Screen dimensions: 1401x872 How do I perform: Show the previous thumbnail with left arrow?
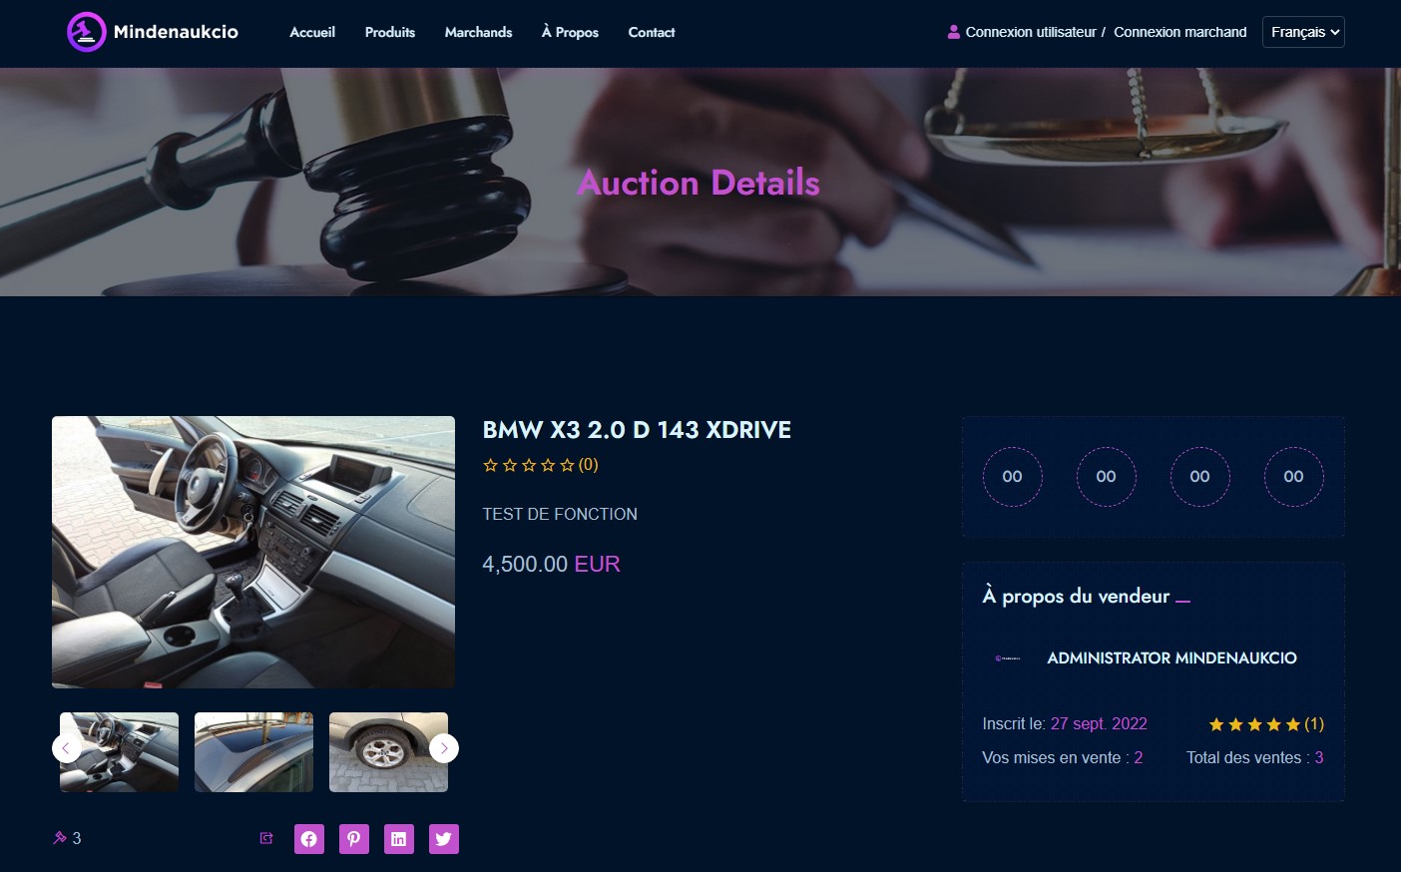click(x=67, y=748)
